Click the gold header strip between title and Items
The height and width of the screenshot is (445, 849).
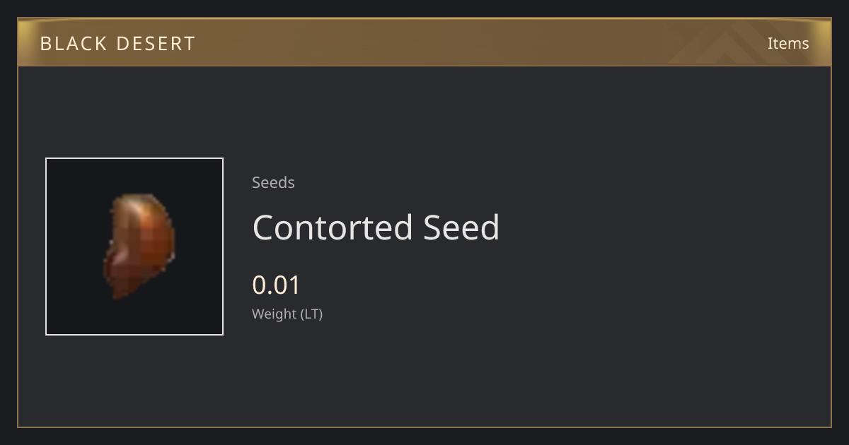point(481,42)
